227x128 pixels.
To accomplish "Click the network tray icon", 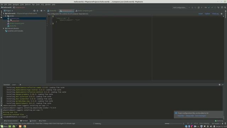I will pyautogui.click(x=205, y=127).
